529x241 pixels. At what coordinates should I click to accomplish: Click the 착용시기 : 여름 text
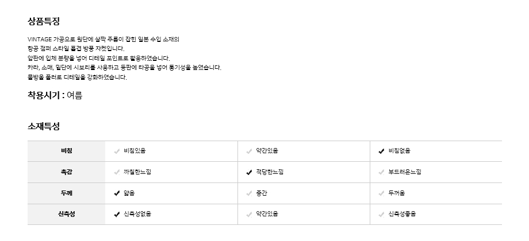click(55, 96)
